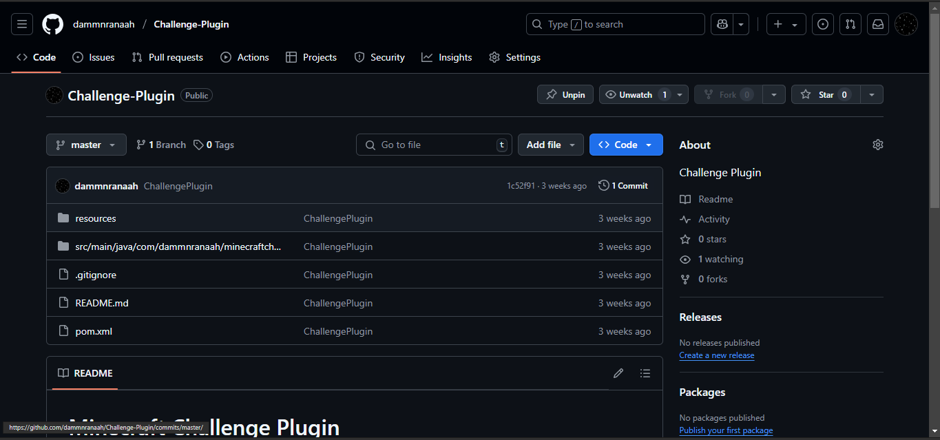Open the master branch selector dropdown

(x=86, y=145)
